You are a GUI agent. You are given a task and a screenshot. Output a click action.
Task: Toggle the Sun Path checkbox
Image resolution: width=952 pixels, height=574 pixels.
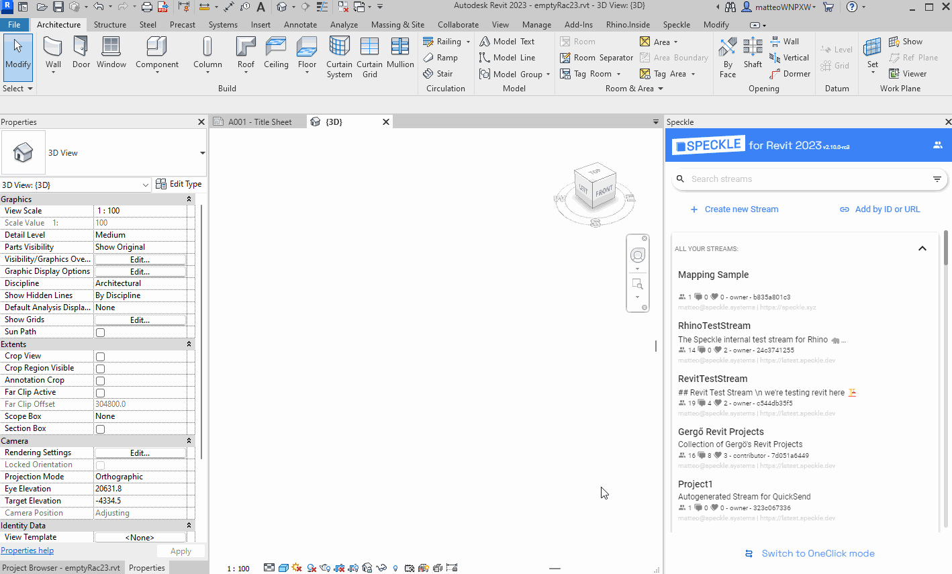[x=100, y=332]
